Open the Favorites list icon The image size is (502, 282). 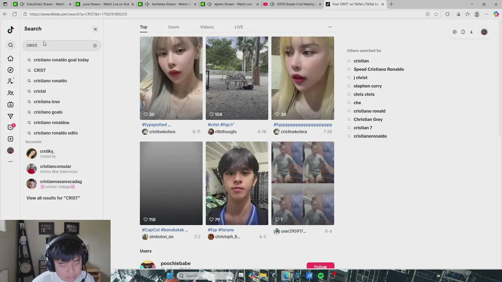point(467,14)
